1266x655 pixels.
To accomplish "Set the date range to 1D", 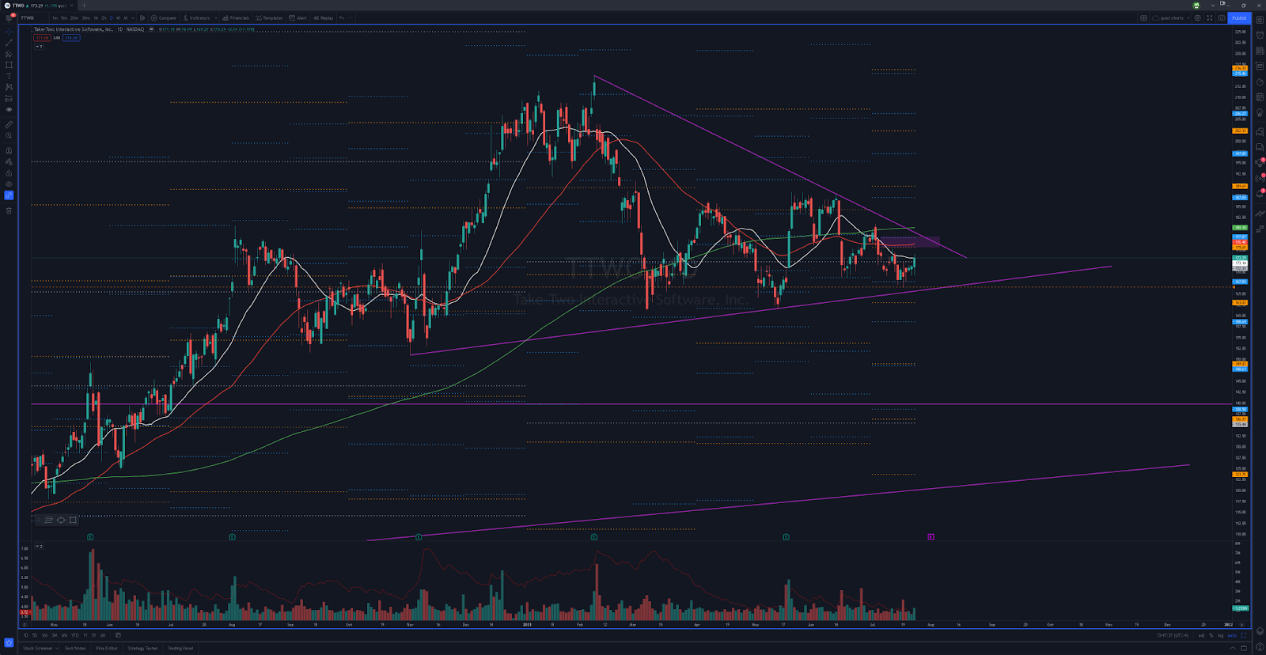I will (25, 635).
